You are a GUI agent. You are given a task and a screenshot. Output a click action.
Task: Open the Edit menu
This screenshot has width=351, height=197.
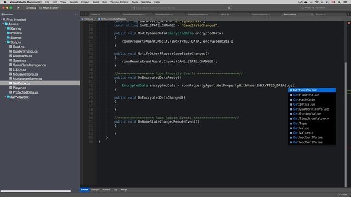55,2
